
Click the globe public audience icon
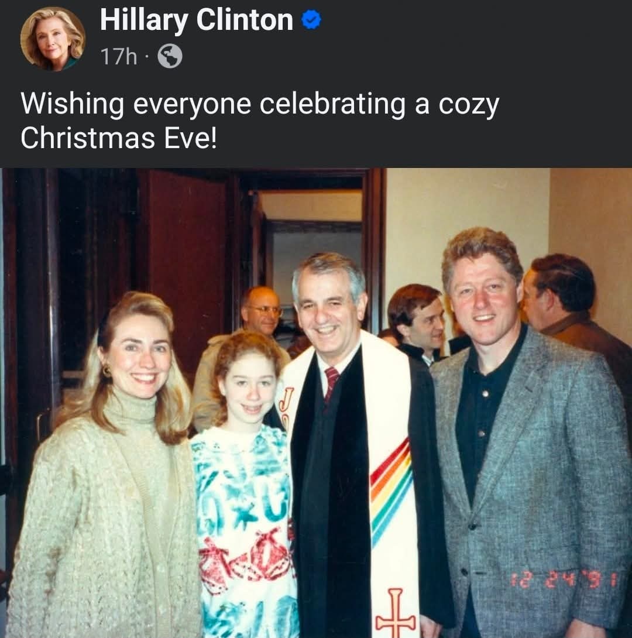pyautogui.click(x=170, y=56)
